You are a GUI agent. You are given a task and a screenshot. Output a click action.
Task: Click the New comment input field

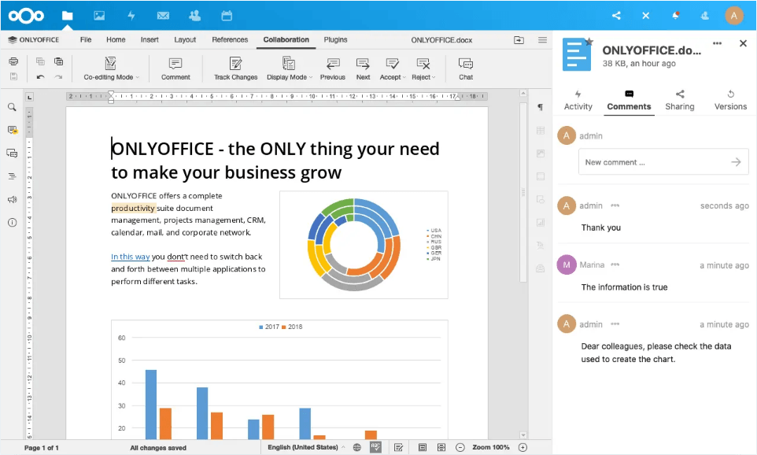663,162
